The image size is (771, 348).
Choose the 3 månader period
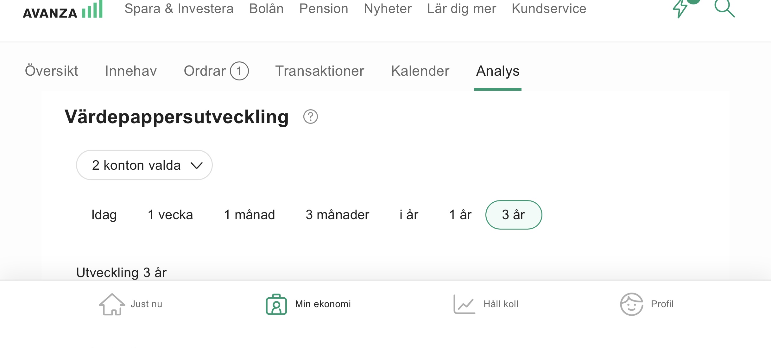click(x=337, y=215)
